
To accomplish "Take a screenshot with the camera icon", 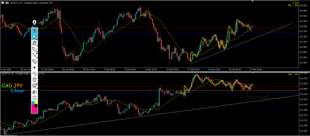I will point(35,91).
